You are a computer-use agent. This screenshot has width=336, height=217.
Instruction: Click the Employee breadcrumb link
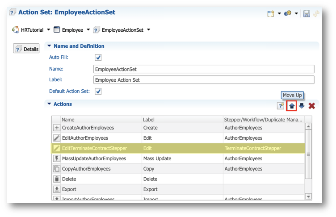pyautogui.click(x=72, y=30)
